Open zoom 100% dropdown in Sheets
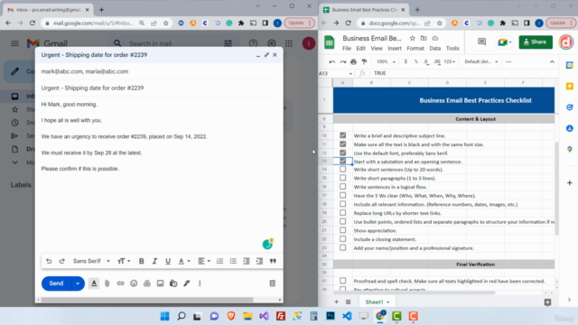 point(386,62)
